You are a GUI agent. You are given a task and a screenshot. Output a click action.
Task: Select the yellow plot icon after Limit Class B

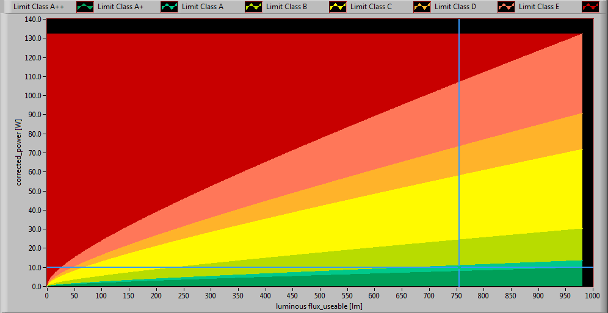(338, 7)
